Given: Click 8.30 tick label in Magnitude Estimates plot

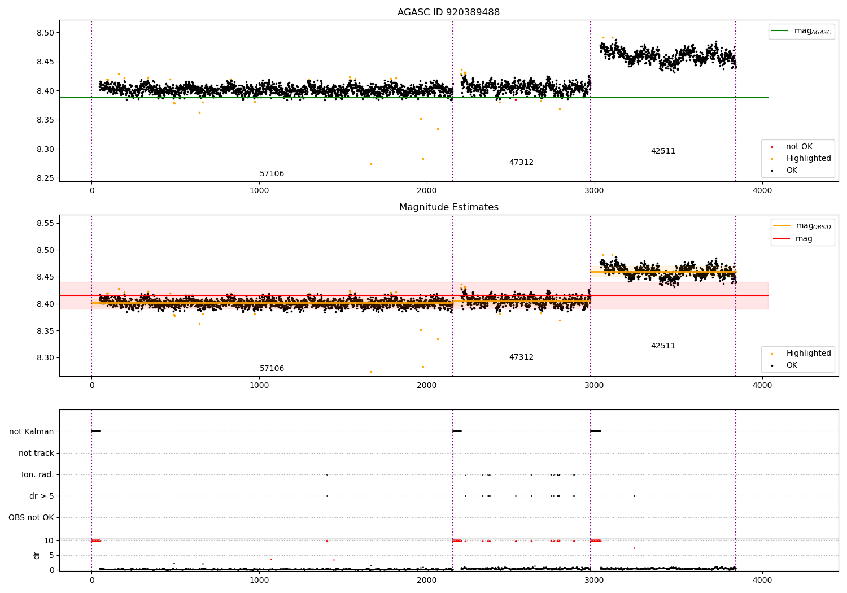Looking at the screenshot, I should tap(45, 358).
